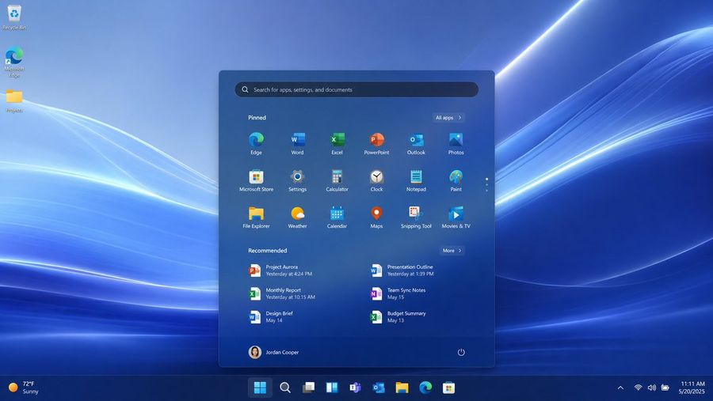Open the pinned Excel app
Image resolution: width=713 pixels, height=401 pixels.
coord(337,143)
